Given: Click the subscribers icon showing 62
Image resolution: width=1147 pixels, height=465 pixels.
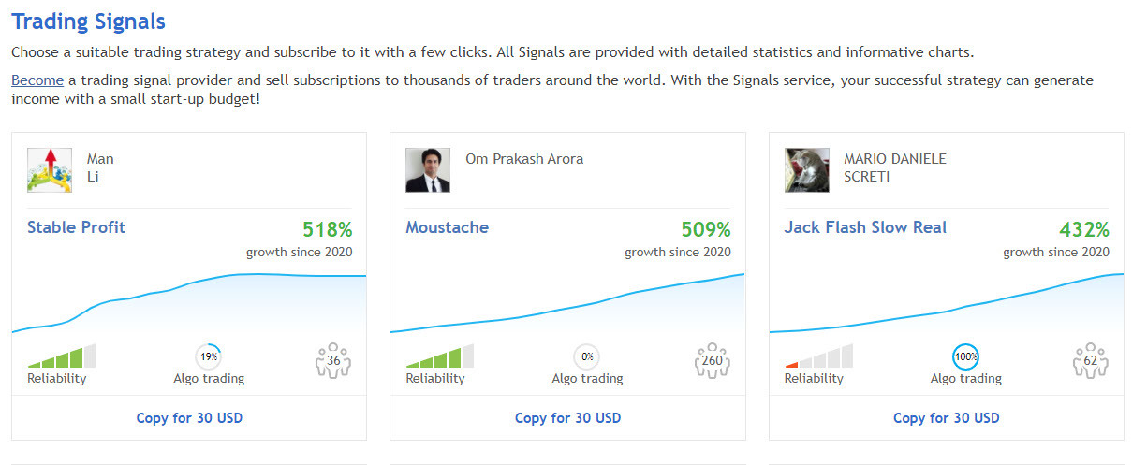Looking at the screenshot, I should (x=1090, y=358).
